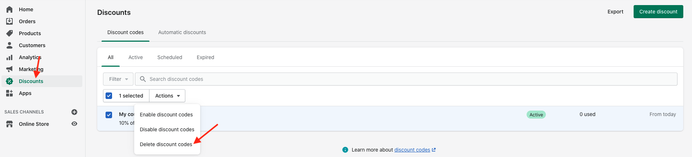The height and width of the screenshot is (157, 692).
Task: Switch to Automatic discounts tab
Action: click(x=182, y=32)
